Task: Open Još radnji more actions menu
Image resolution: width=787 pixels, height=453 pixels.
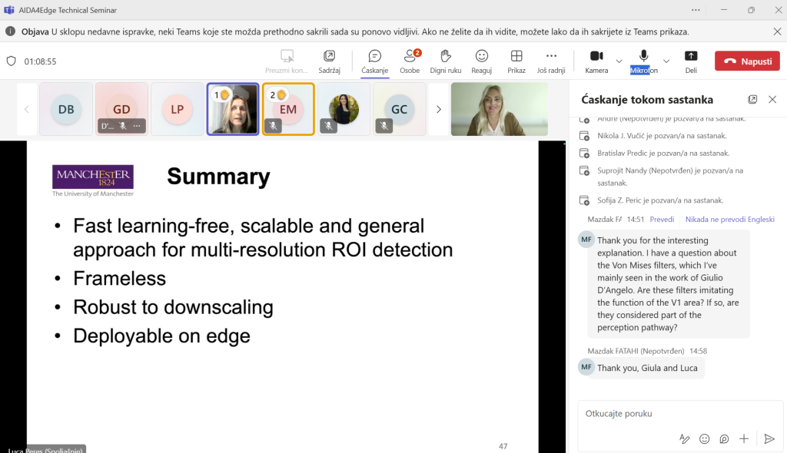Action: pyautogui.click(x=551, y=61)
